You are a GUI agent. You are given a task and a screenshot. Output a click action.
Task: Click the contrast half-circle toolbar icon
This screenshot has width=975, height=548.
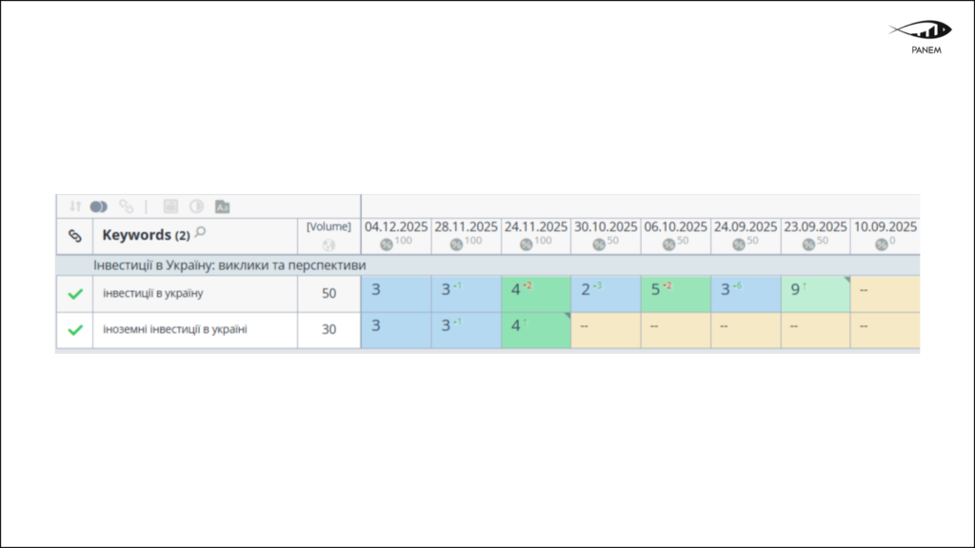196,205
